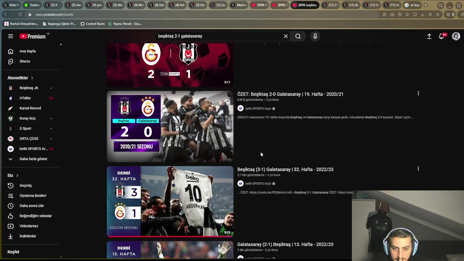Open title ÖZET: Beşiktaş 2-0 Galatasaray 19. Hafta
Viewport: 464px width, 261px height.
[290, 94]
